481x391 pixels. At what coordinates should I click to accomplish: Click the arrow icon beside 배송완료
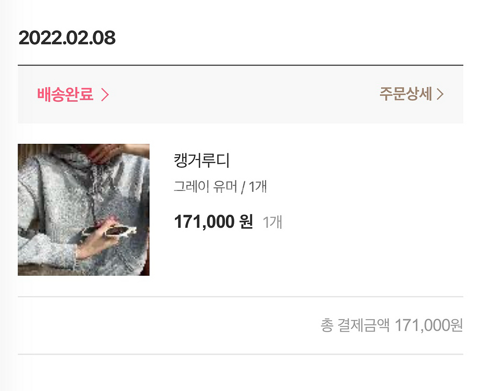pos(105,95)
